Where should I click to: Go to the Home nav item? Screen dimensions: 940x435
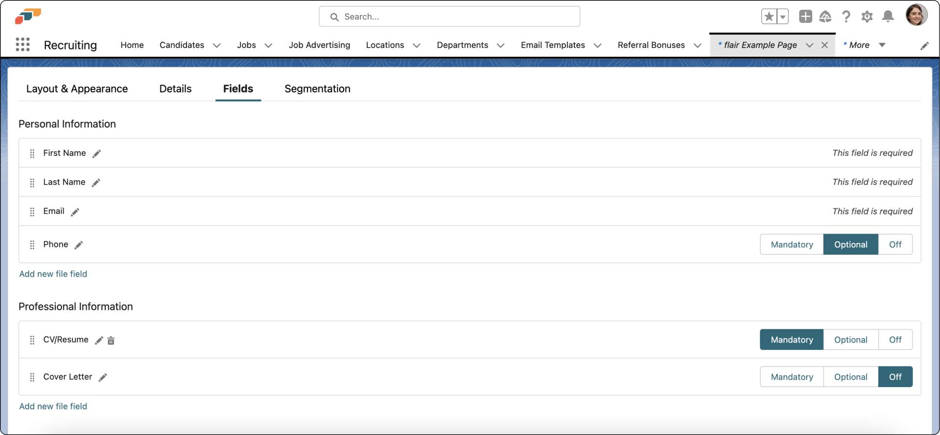pyautogui.click(x=132, y=45)
